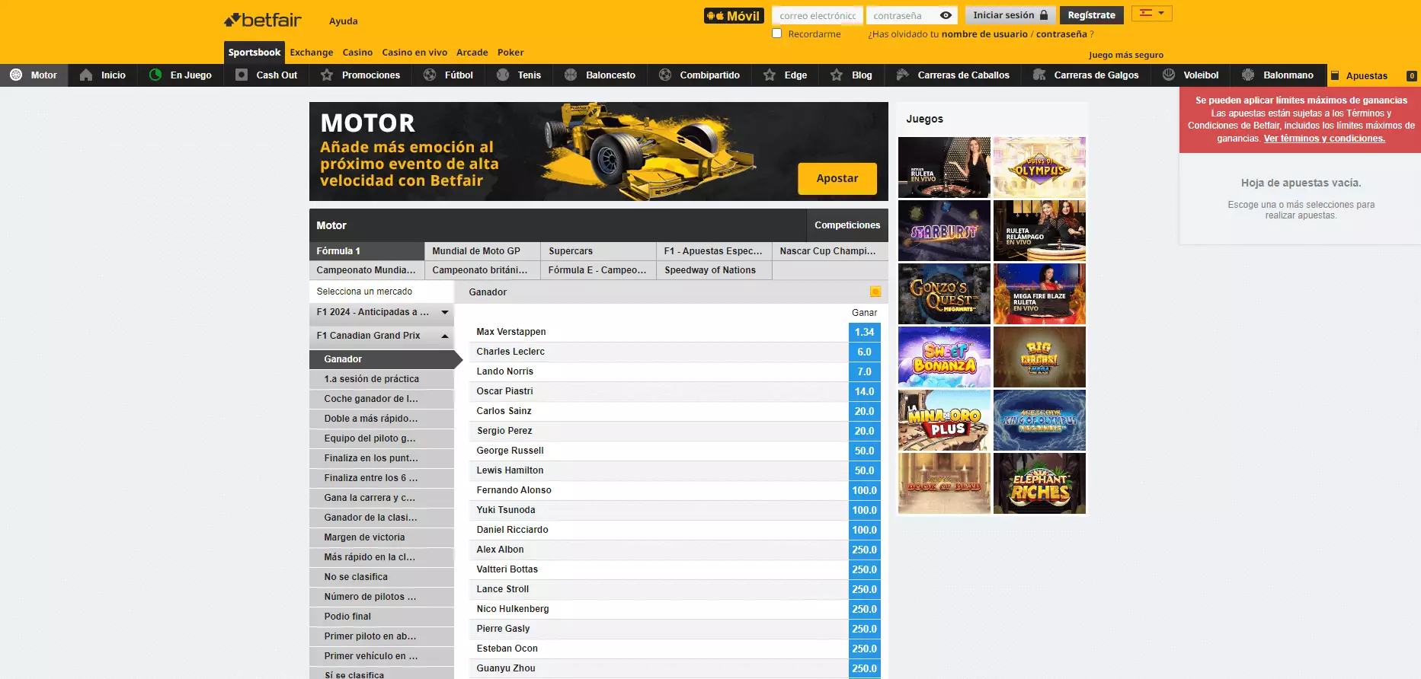Click the Carreras de Galgos greyhound icon
This screenshot has height=679, width=1421.
click(x=1039, y=75)
